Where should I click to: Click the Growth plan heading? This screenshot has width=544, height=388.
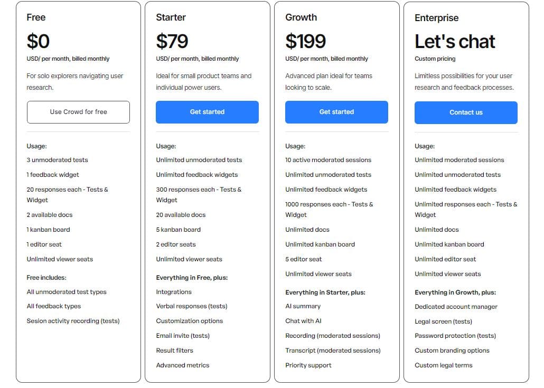tap(301, 17)
